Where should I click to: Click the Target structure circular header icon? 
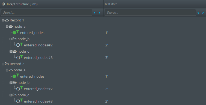tap(3, 4)
